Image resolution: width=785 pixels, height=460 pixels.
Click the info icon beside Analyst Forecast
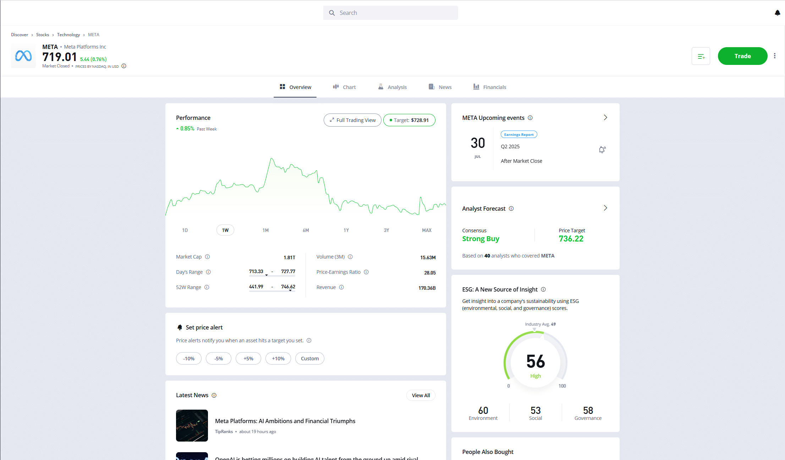(511, 209)
